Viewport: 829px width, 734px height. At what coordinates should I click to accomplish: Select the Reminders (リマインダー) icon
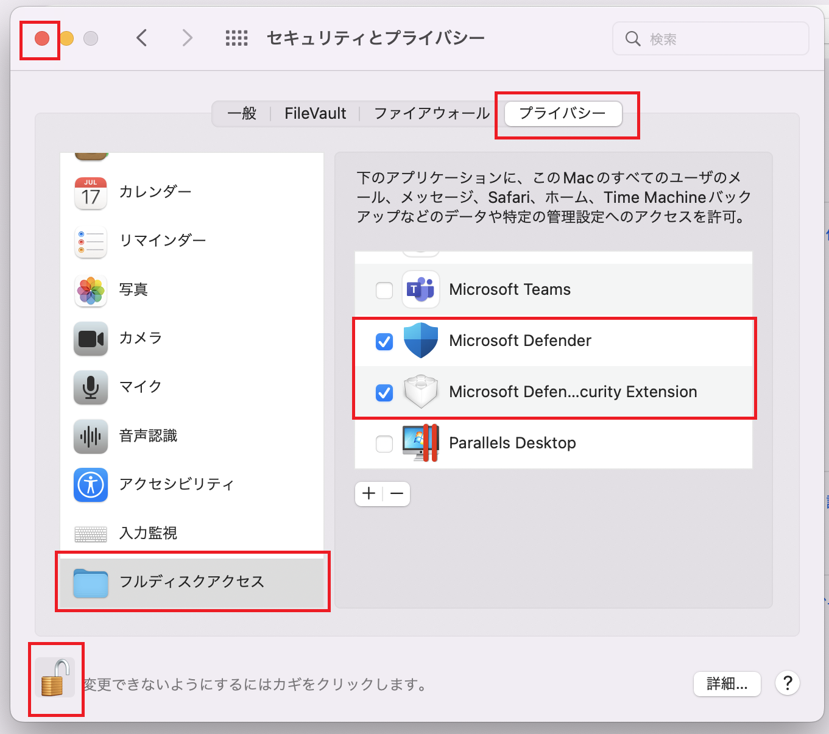[91, 242]
